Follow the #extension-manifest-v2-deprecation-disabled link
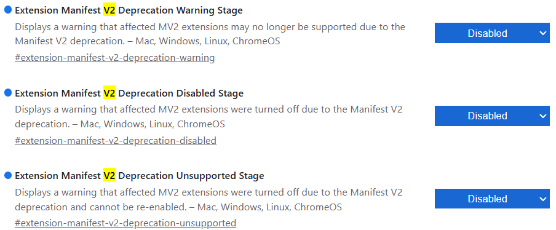Screen dimensions: 556x230 (x=116, y=141)
